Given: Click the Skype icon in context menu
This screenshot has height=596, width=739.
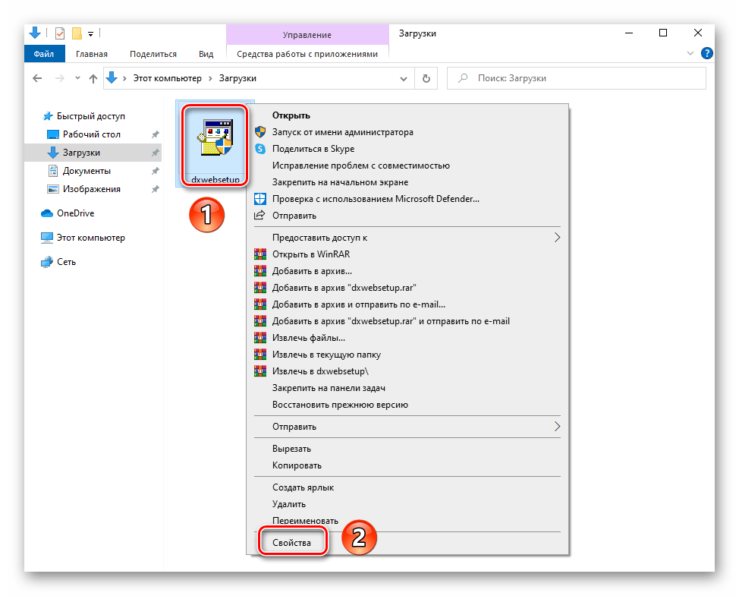Looking at the screenshot, I should [260, 149].
